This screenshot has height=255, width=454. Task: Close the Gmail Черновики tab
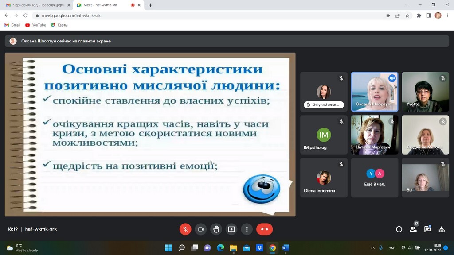[69, 5]
